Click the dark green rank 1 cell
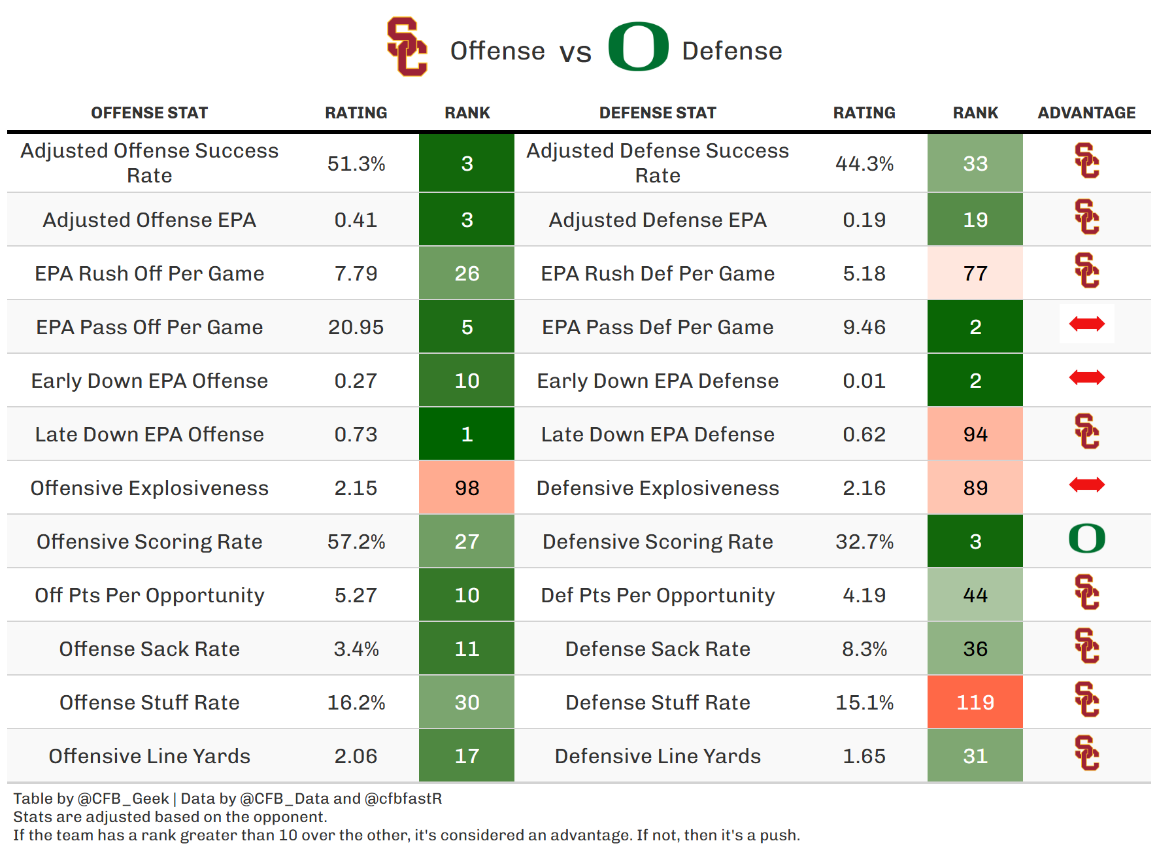 tap(467, 434)
